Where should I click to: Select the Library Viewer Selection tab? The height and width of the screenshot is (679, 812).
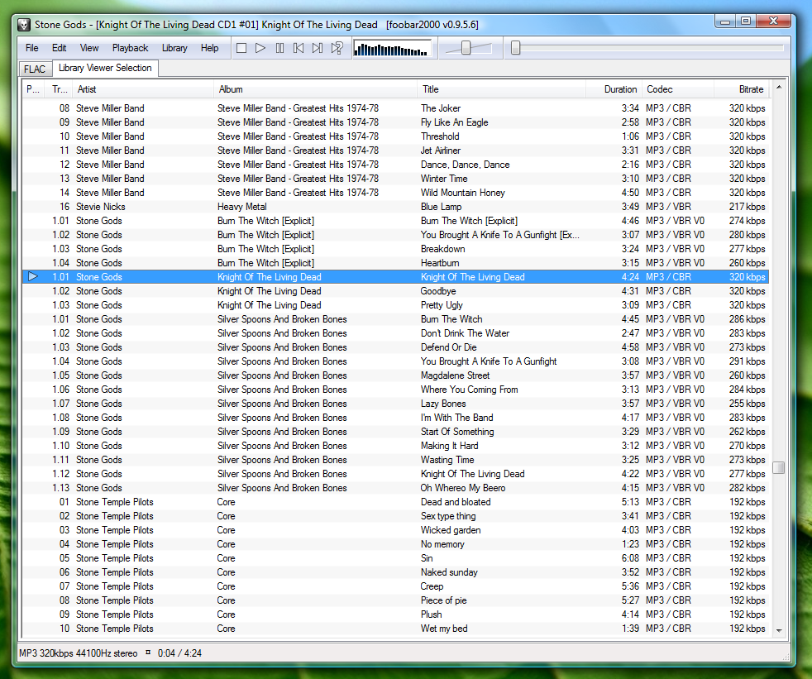pos(105,68)
